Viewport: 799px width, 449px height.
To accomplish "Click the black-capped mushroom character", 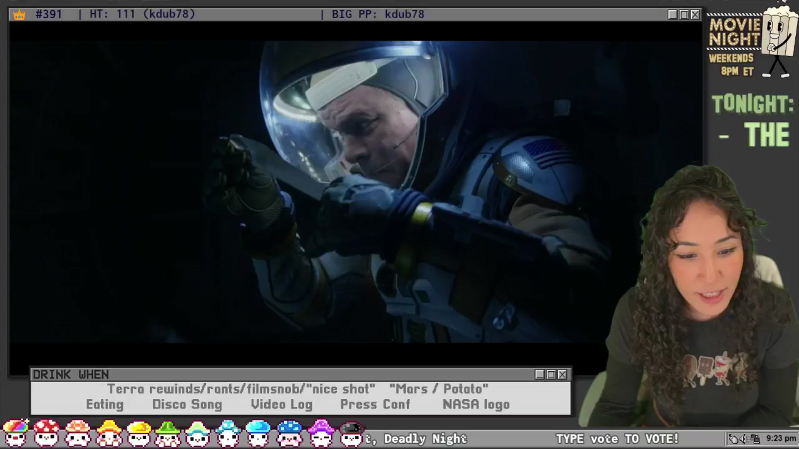I will (x=352, y=433).
